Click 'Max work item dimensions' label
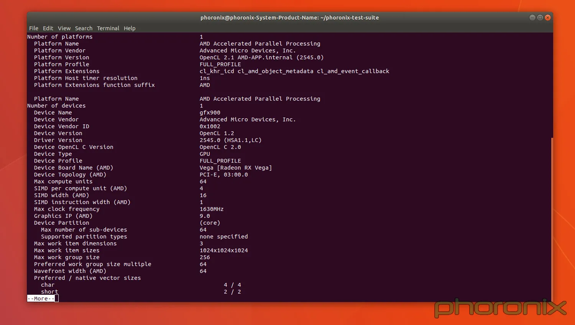 point(75,243)
